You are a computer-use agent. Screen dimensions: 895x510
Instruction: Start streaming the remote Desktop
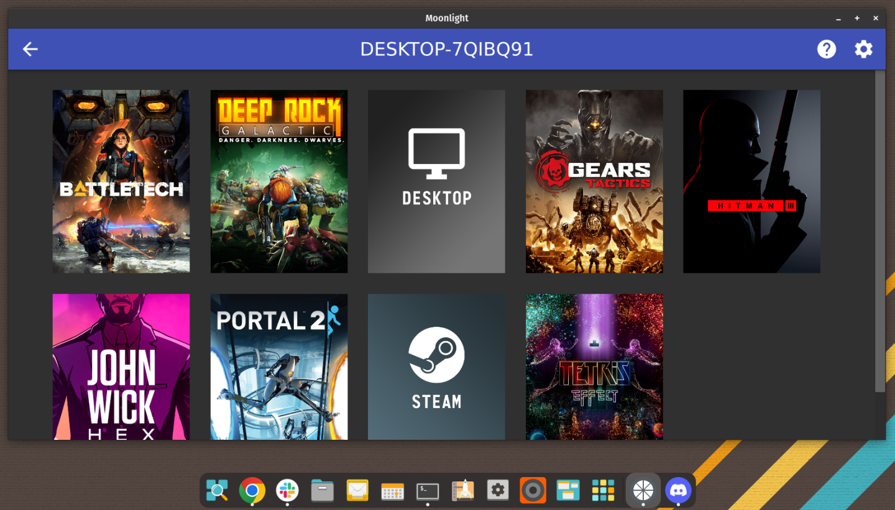[x=436, y=181]
